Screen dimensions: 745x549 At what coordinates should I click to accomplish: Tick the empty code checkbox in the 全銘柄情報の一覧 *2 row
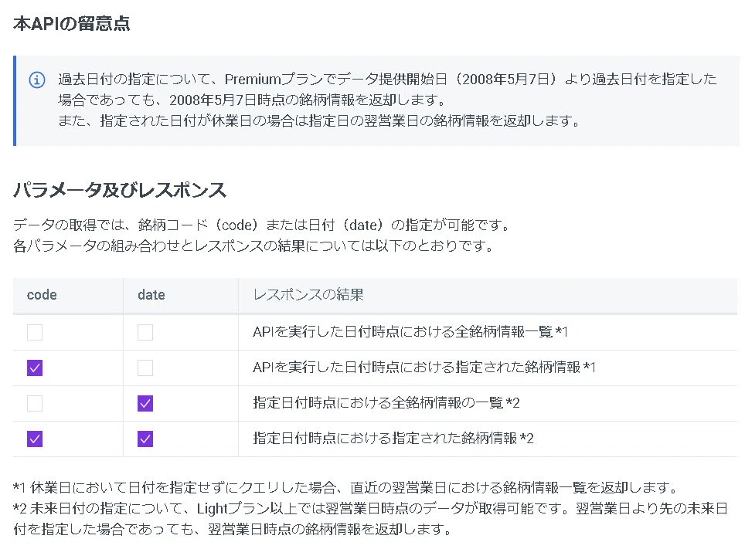(x=35, y=403)
